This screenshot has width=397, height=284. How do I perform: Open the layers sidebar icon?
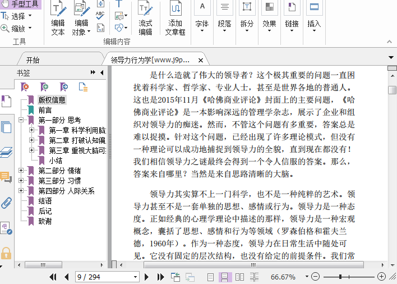pyautogui.click(x=6, y=152)
